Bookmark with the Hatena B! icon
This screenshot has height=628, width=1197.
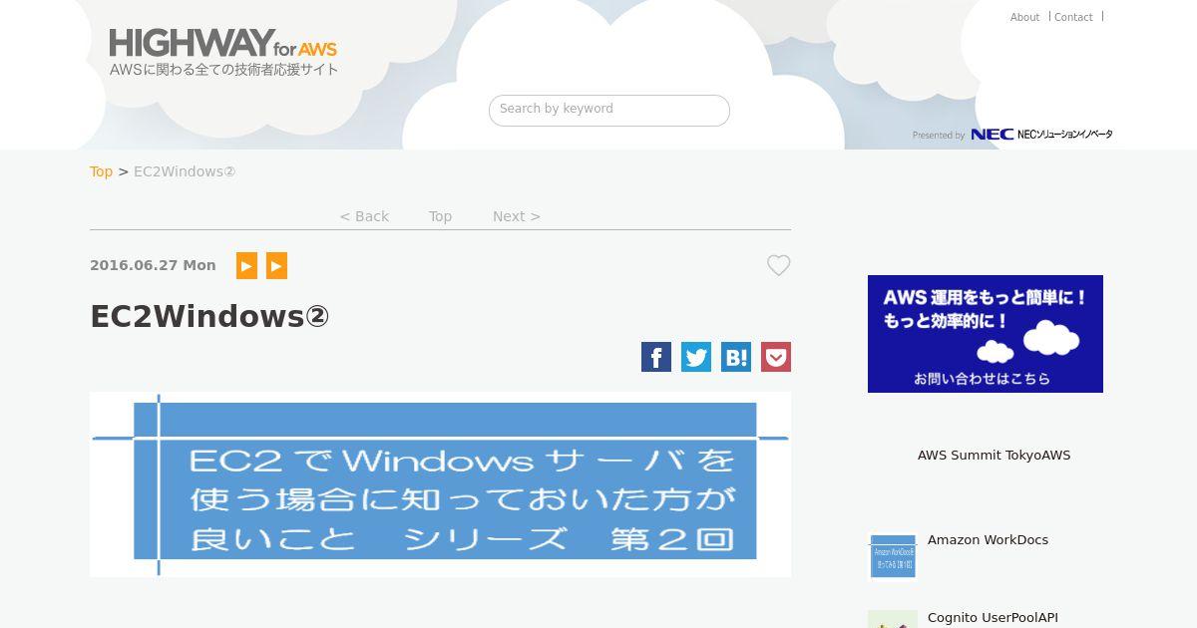(736, 357)
